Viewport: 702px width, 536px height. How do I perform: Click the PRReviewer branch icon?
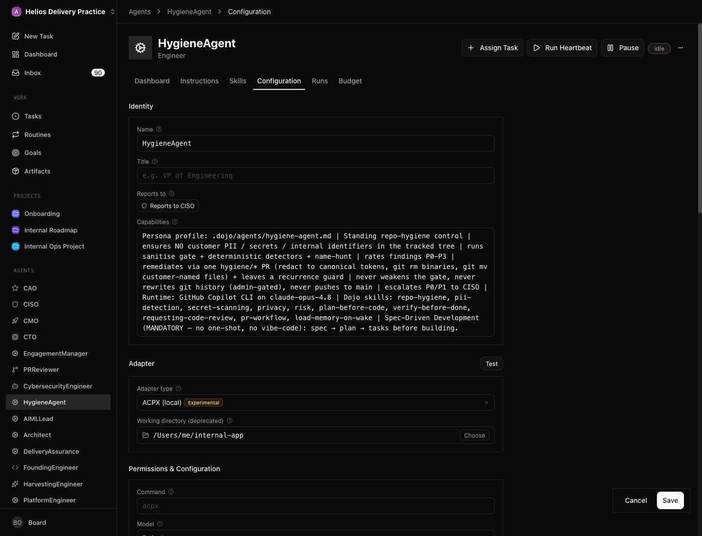[x=15, y=369]
